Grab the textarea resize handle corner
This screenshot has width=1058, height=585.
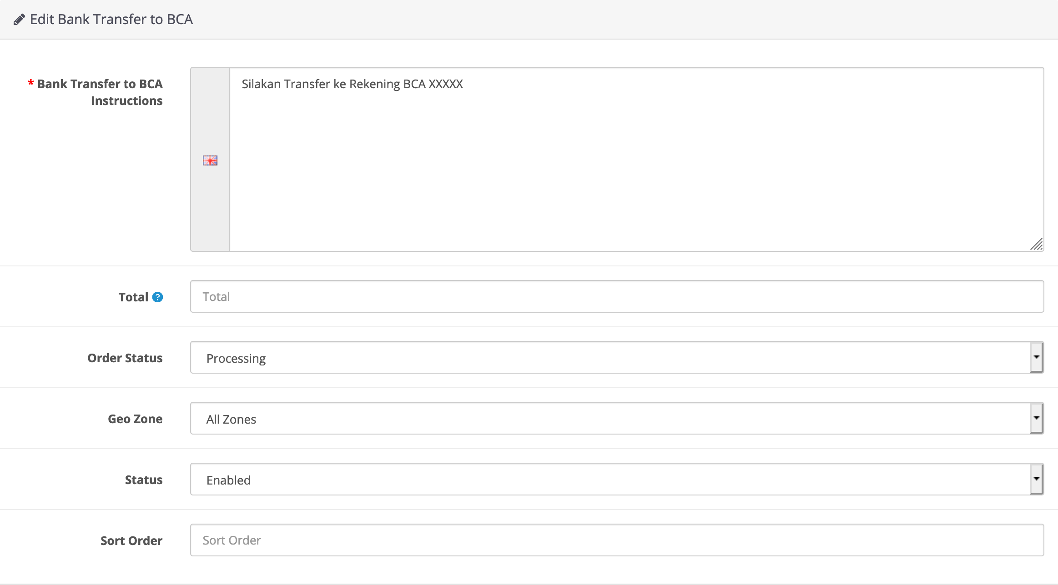click(1036, 244)
